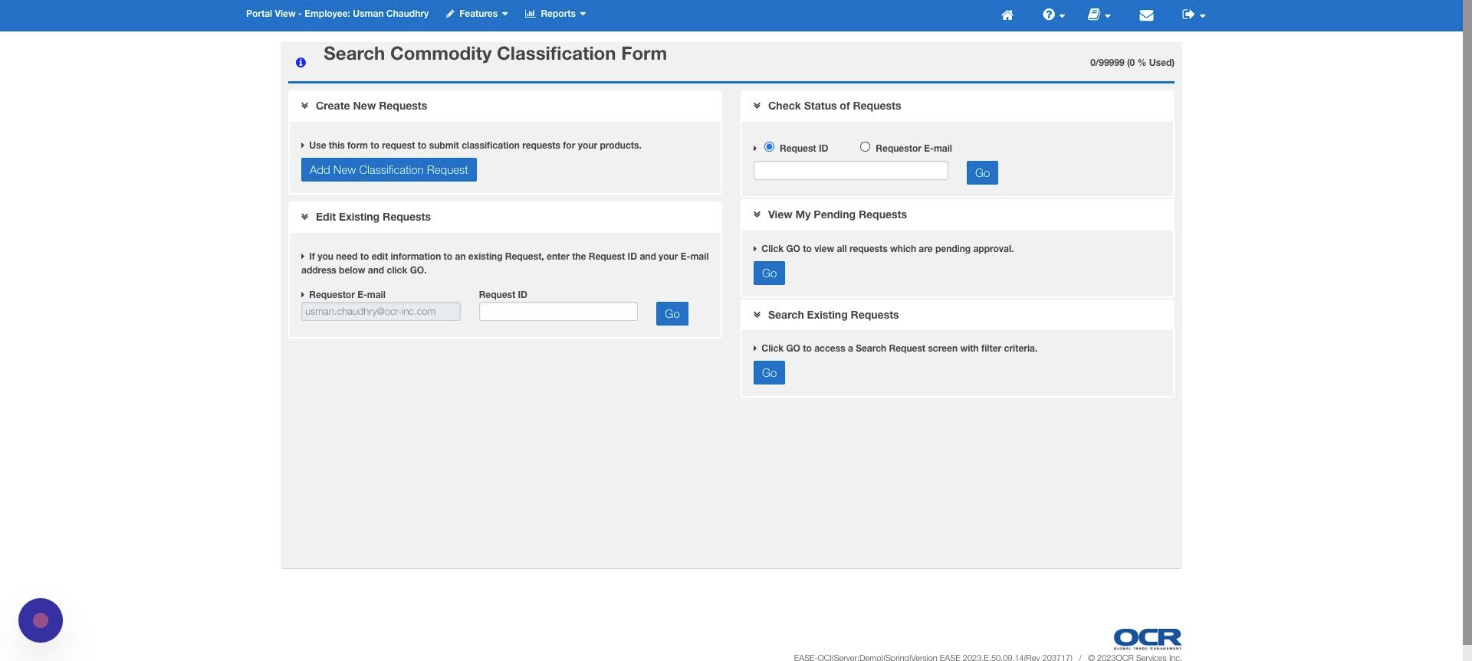The height and width of the screenshot is (661, 1472).
Task: Collapse View My Pending Requests panel
Action: click(757, 214)
